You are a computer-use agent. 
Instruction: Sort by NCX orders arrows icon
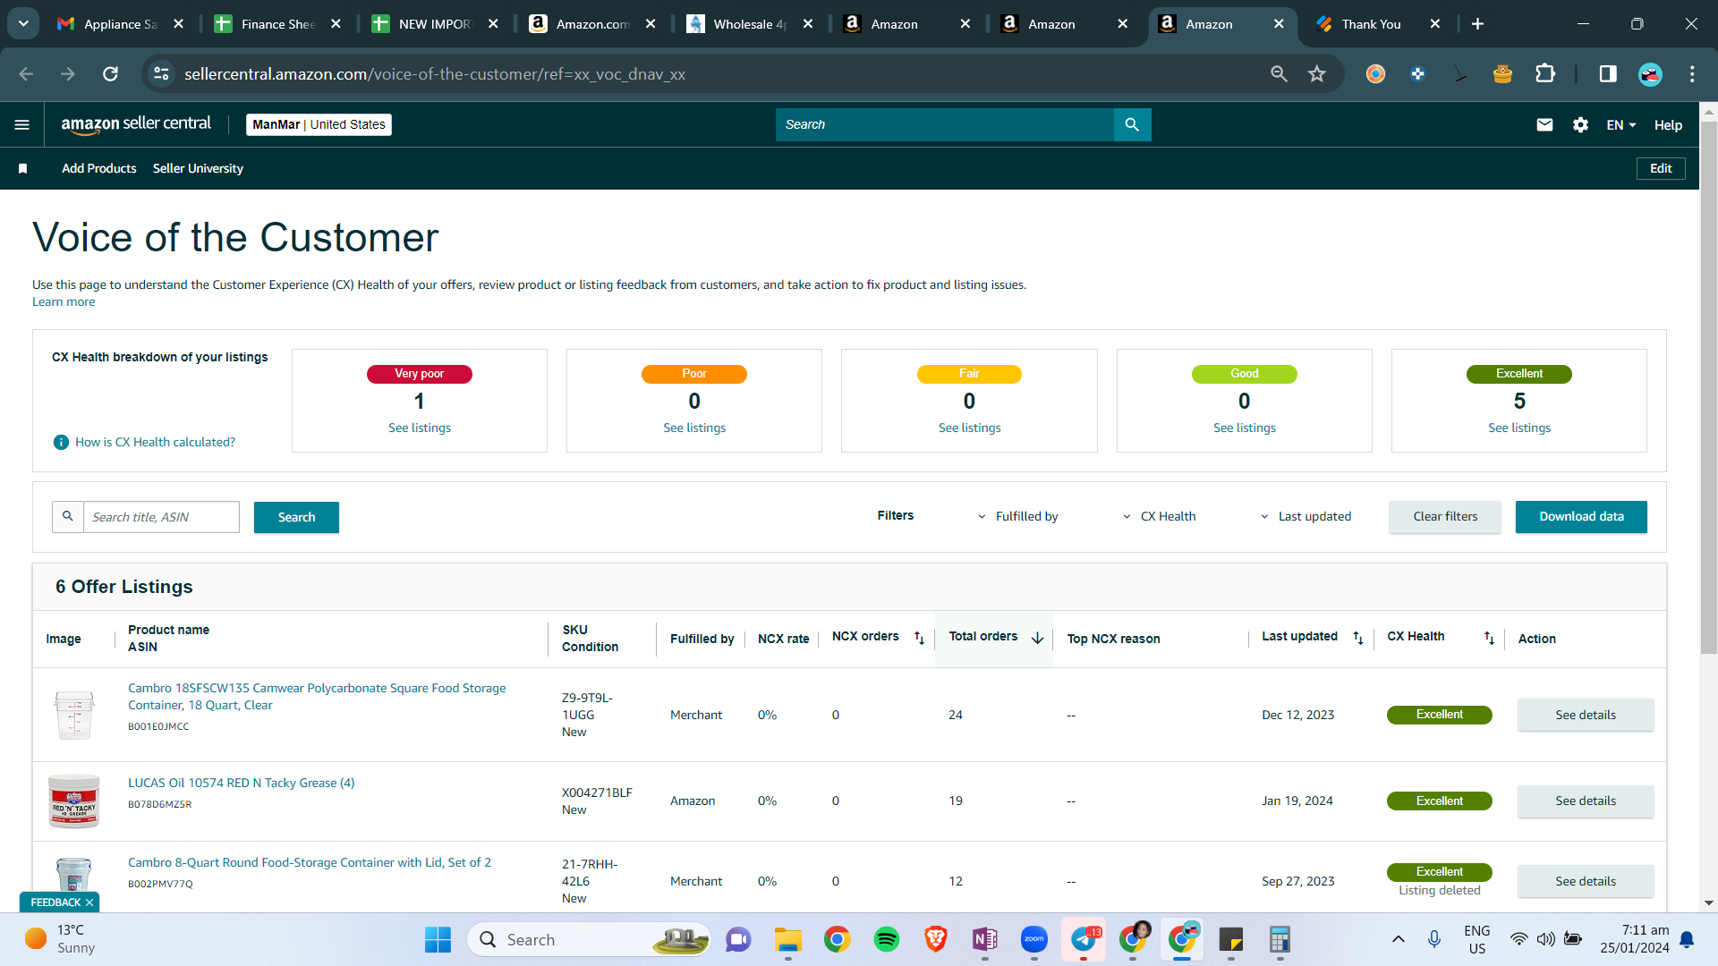tap(919, 638)
